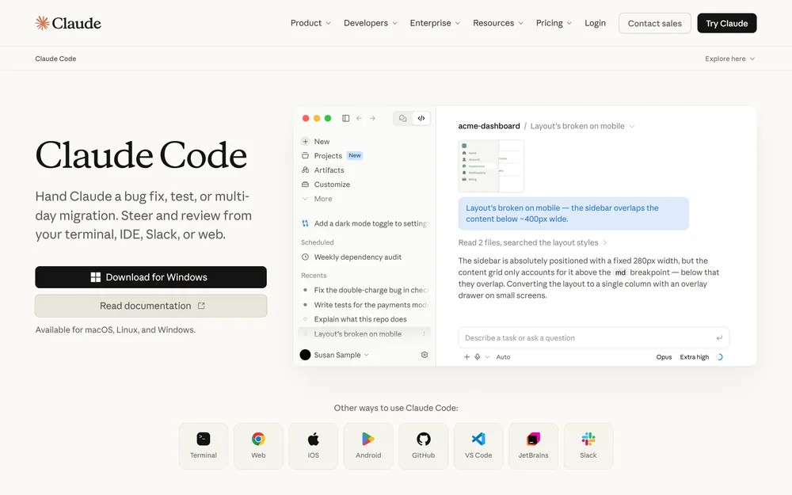Open the Terminal option tile

pyautogui.click(x=203, y=446)
